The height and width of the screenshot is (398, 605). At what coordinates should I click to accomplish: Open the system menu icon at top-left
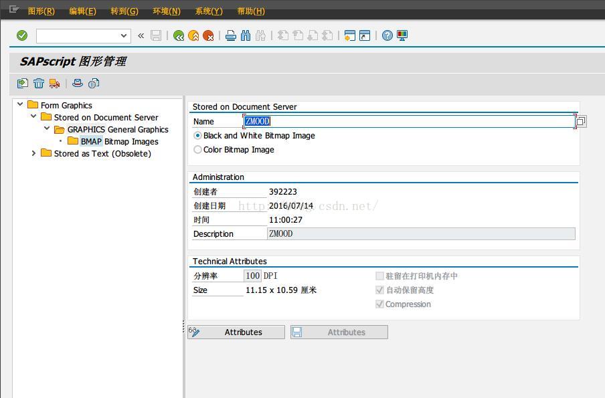tap(13, 9)
